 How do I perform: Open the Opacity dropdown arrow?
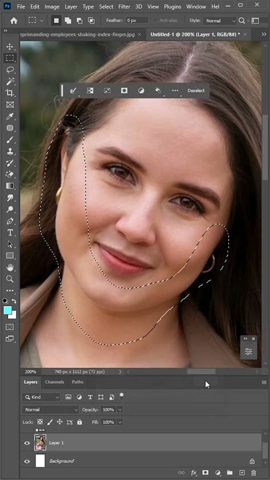tap(120, 409)
